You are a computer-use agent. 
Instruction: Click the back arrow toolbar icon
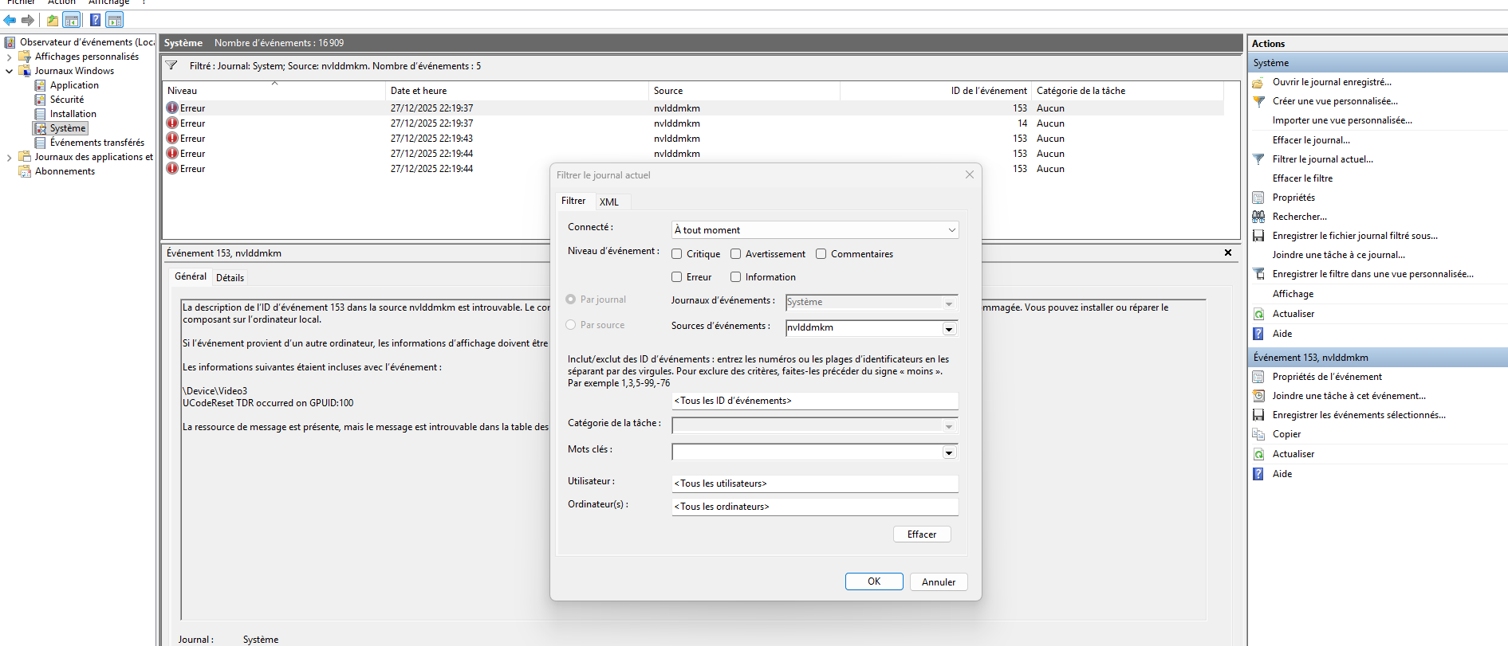pos(10,20)
